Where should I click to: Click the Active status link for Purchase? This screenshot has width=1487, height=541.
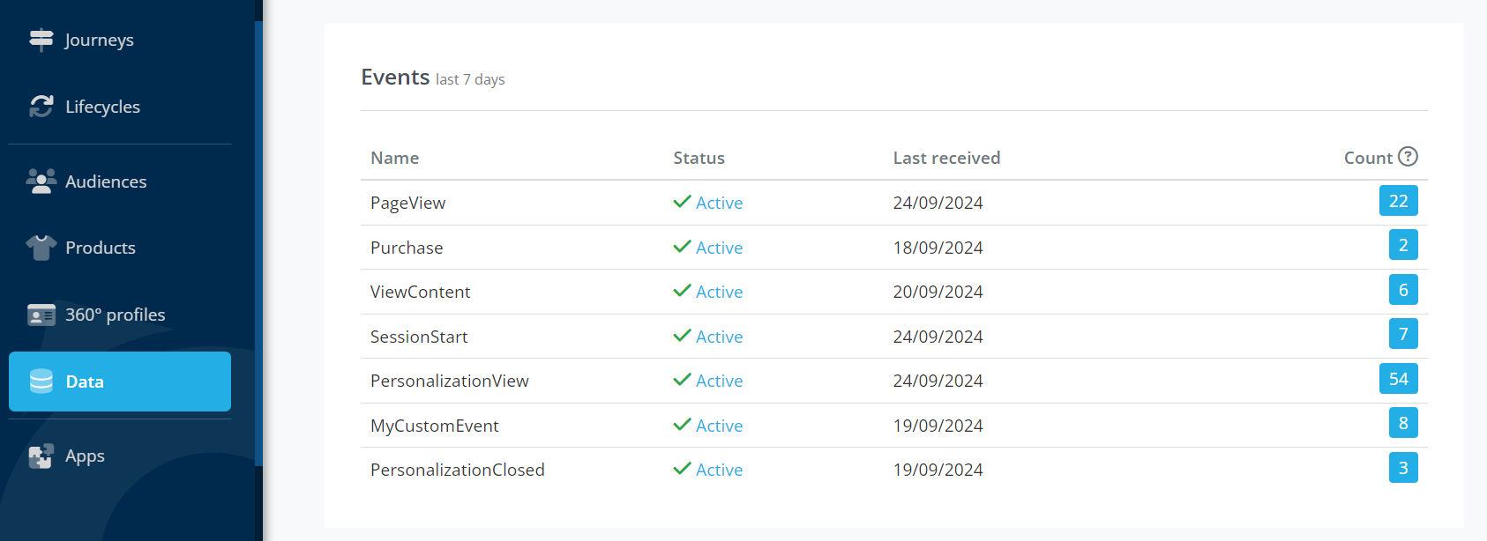(x=719, y=248)
